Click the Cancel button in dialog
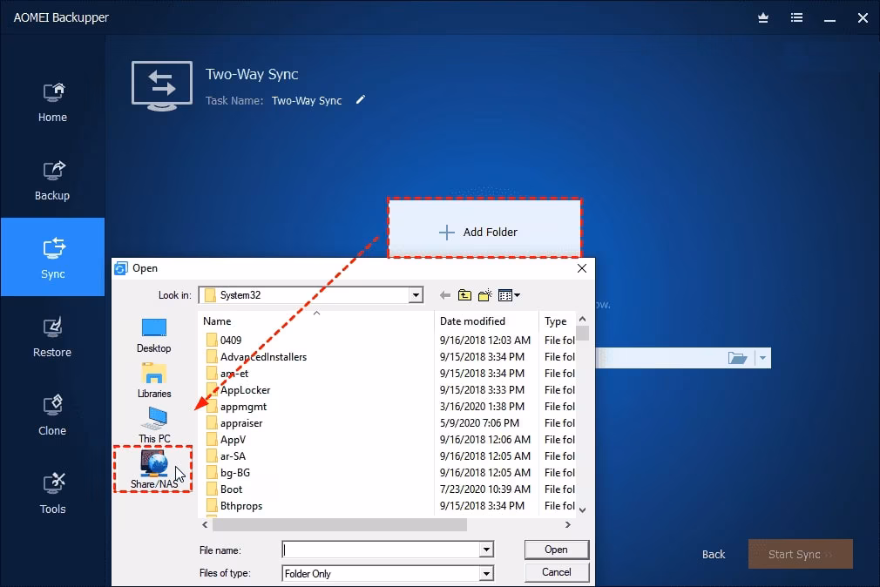This screenshot has width=880, height=587. (x=556, y=572)
